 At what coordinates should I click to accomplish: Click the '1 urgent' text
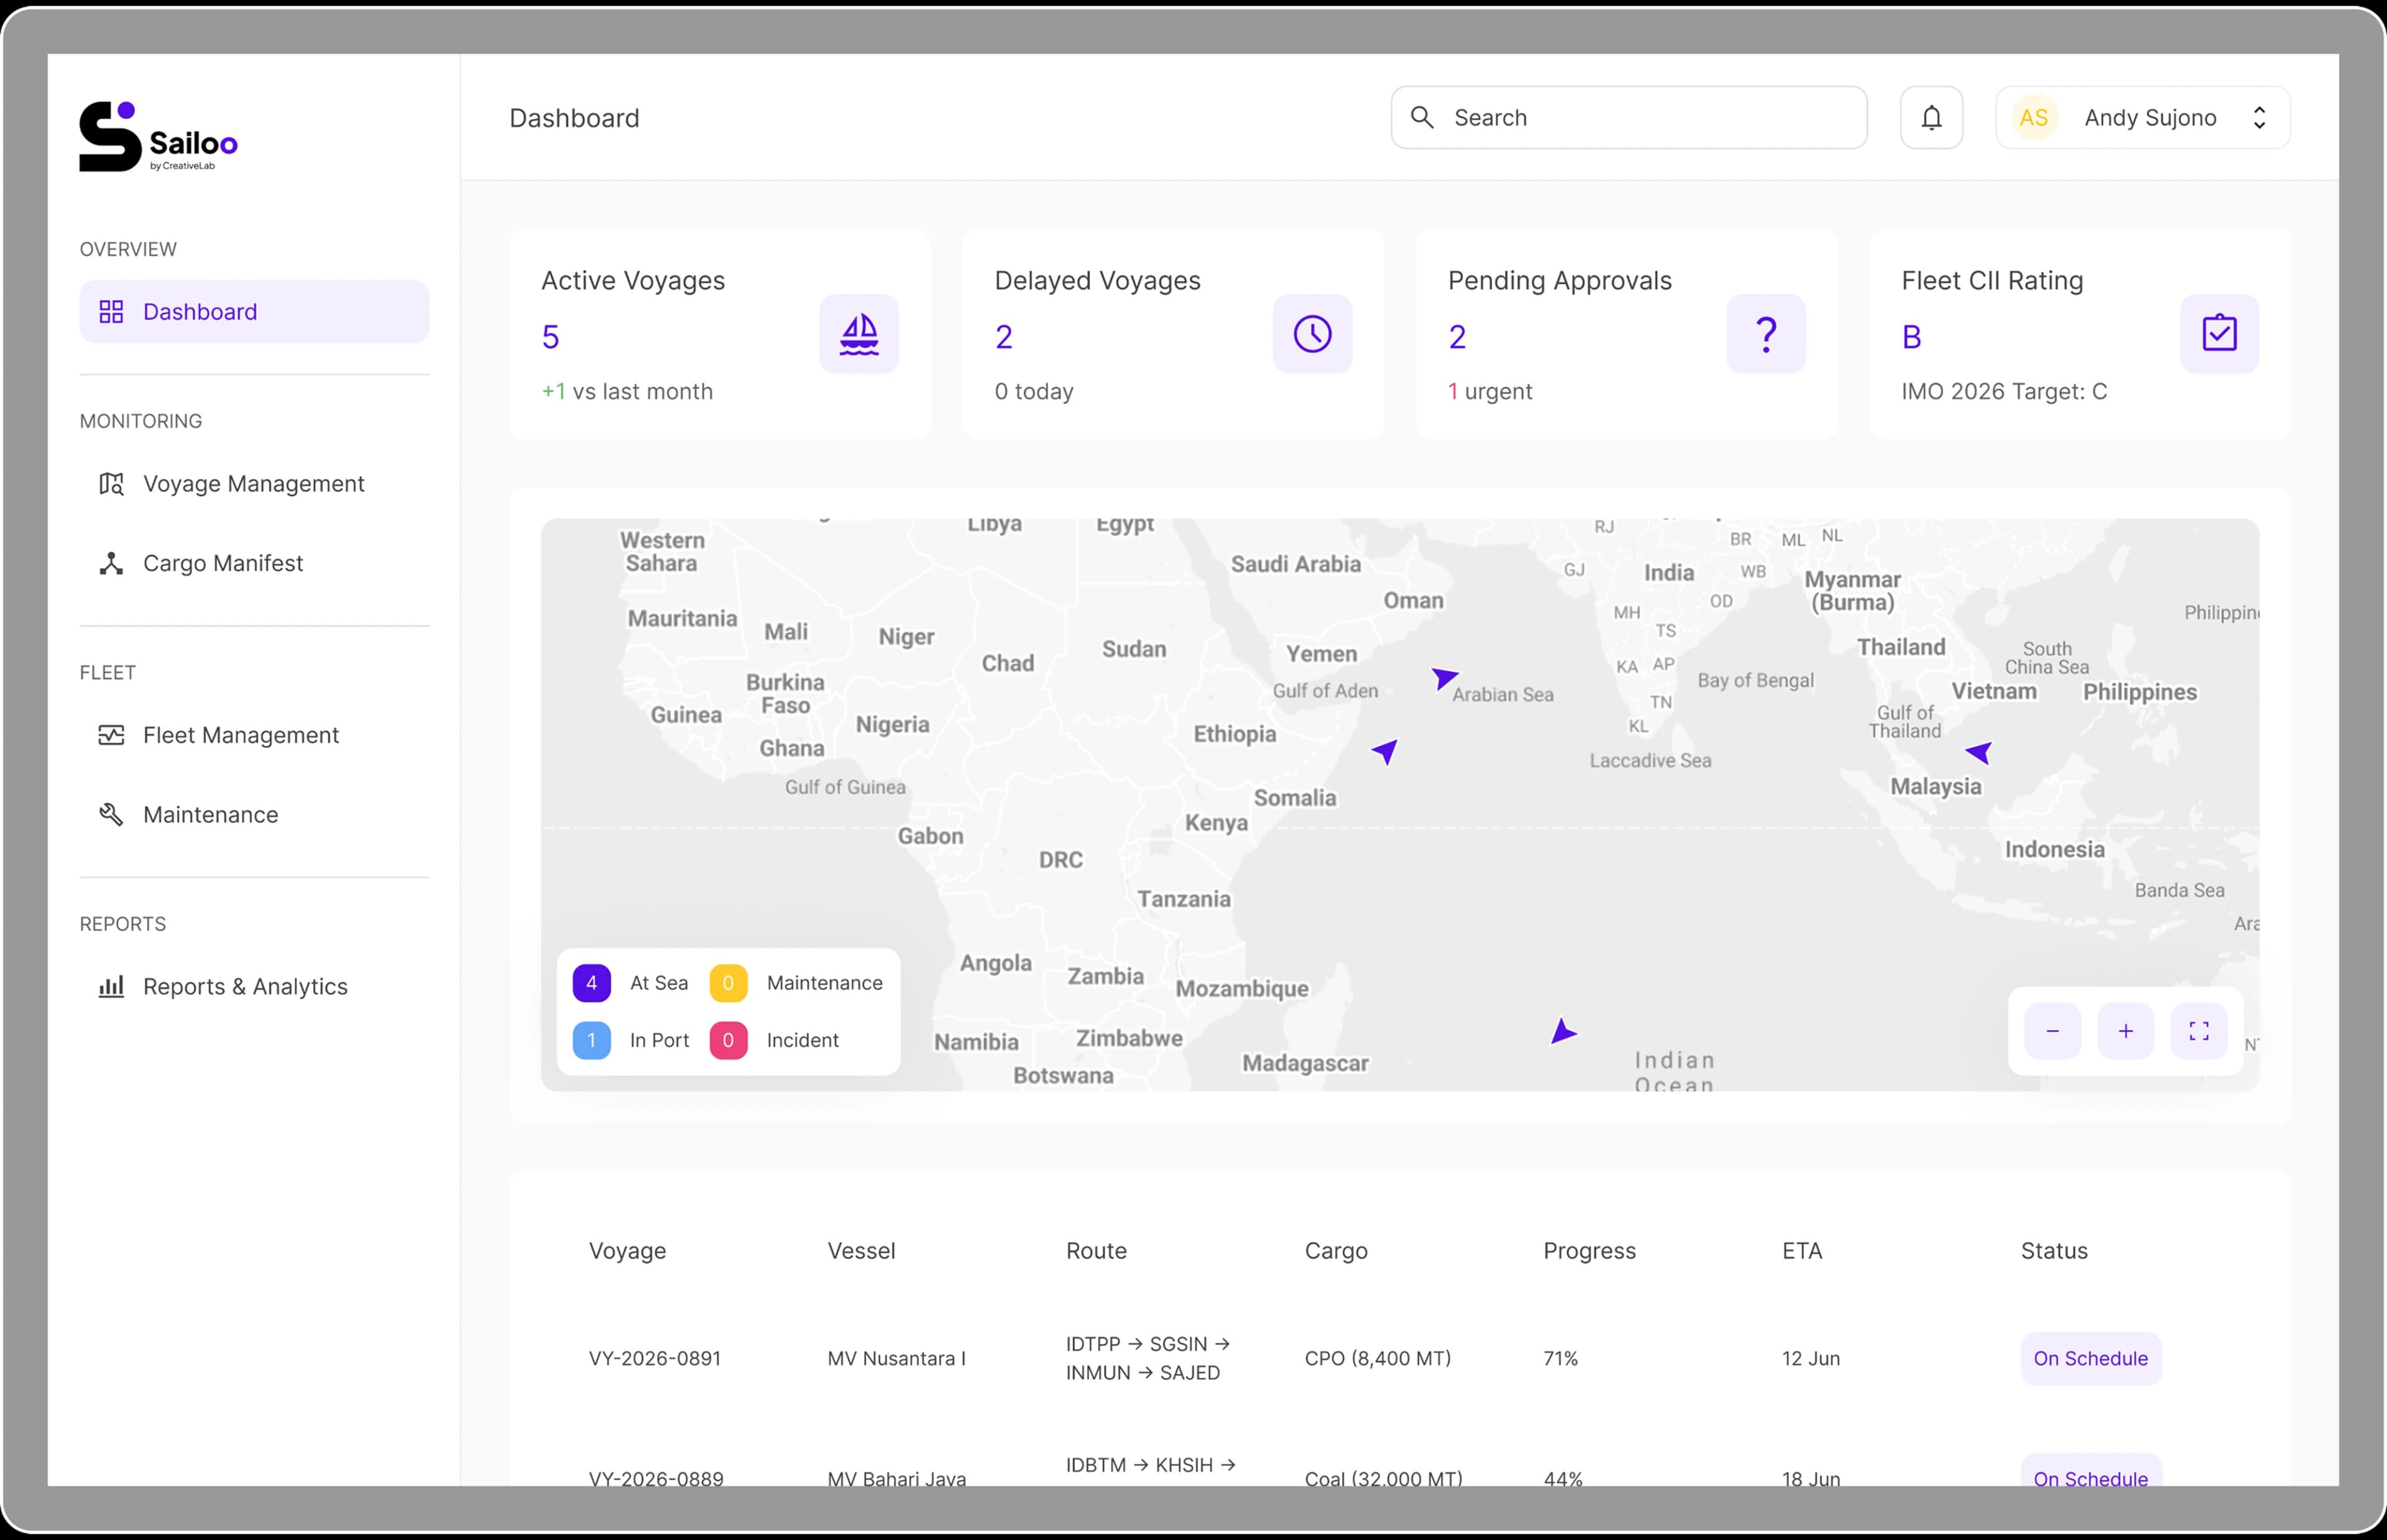tap(1489, 391)
